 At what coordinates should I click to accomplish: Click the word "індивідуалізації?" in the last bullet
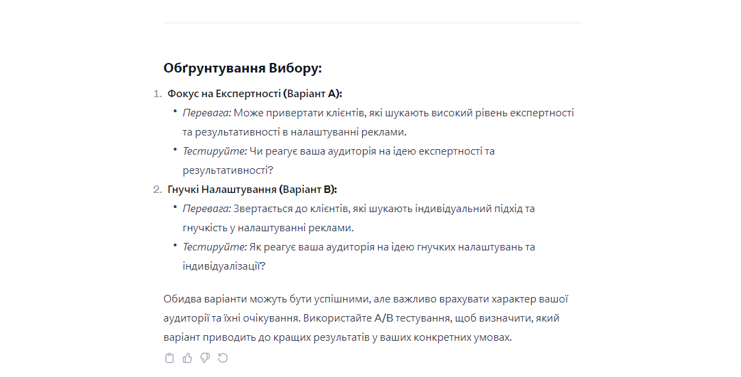tap(224, 265)
